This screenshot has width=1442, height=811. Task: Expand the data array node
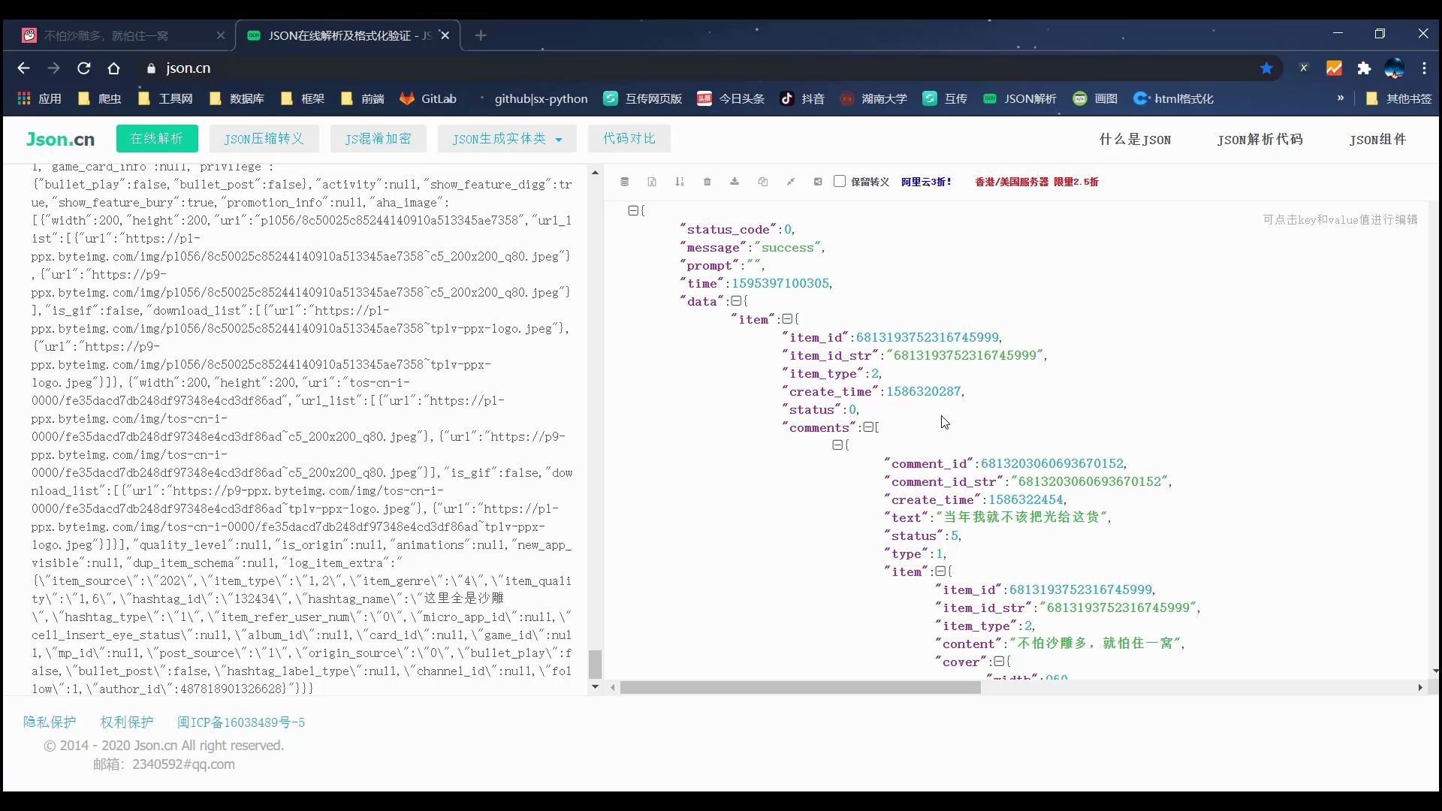click(737, 300)
